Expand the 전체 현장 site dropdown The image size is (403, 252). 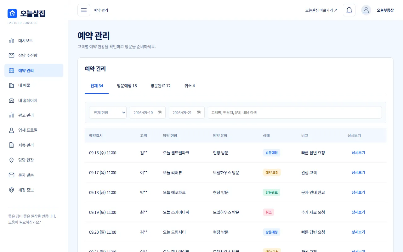(x=108, y=112)
